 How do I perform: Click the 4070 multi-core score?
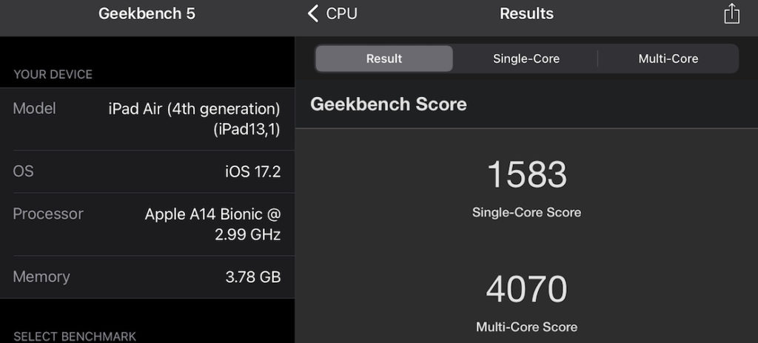coord(526,289)
